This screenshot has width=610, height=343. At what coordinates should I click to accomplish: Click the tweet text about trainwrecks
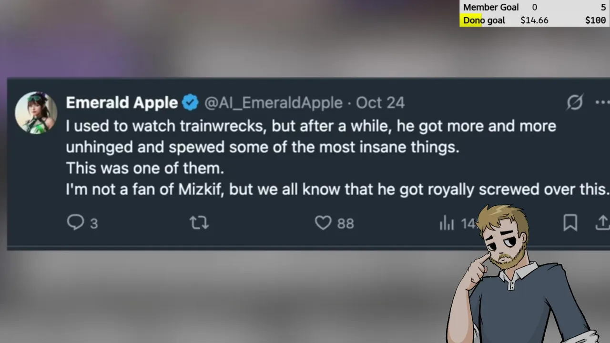coord(337,158)
